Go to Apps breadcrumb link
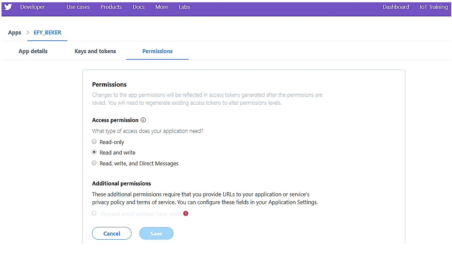 point(15,33)
